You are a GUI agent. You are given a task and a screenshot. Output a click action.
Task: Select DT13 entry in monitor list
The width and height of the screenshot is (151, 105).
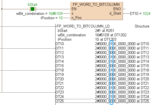pyautogui.click(x=103, y=57)
